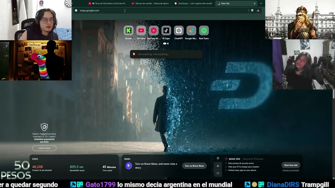This screenshot has height=188, width=335.
Task: Click the Brave Shields icon in address bar
Action: [252, 10]
